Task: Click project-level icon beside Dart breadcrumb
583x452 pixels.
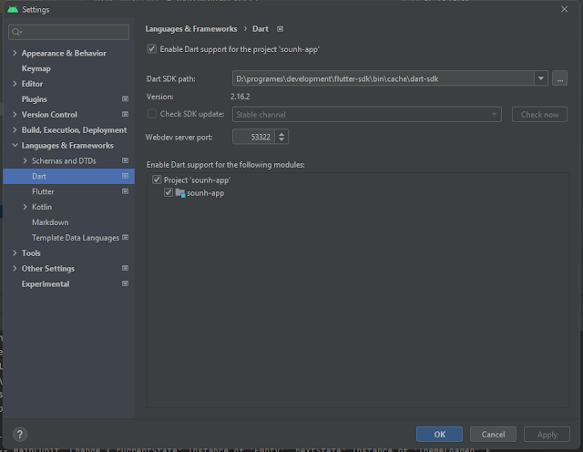Action: [x=281, y=29]
